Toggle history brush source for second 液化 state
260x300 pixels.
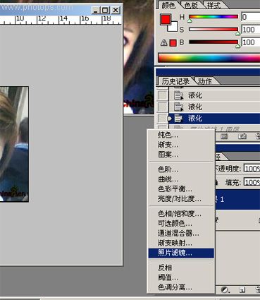(x=162, y=107)
